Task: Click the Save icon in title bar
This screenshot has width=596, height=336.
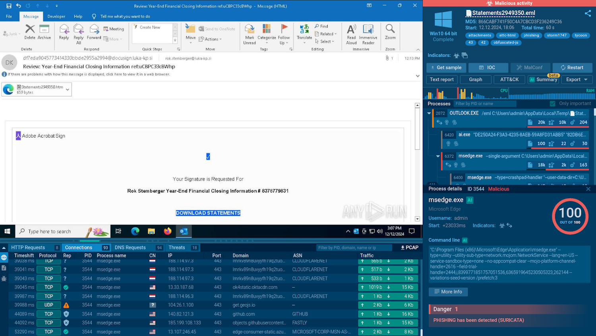Action: (x=9, y=6)
